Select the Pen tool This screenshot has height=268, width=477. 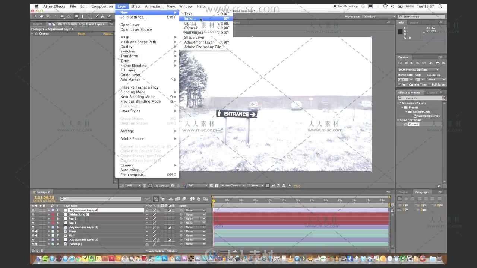[83, 16]
